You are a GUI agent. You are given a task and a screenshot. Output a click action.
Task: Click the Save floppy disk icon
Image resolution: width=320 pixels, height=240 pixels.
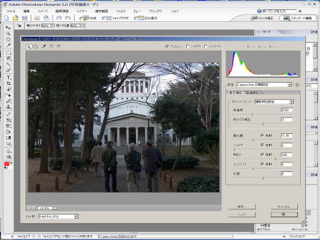click(x=25, y=18)
